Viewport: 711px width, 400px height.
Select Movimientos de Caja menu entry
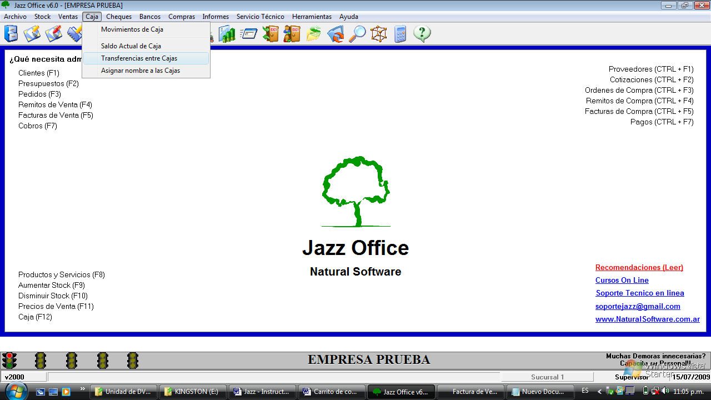[x=146, y=29]
